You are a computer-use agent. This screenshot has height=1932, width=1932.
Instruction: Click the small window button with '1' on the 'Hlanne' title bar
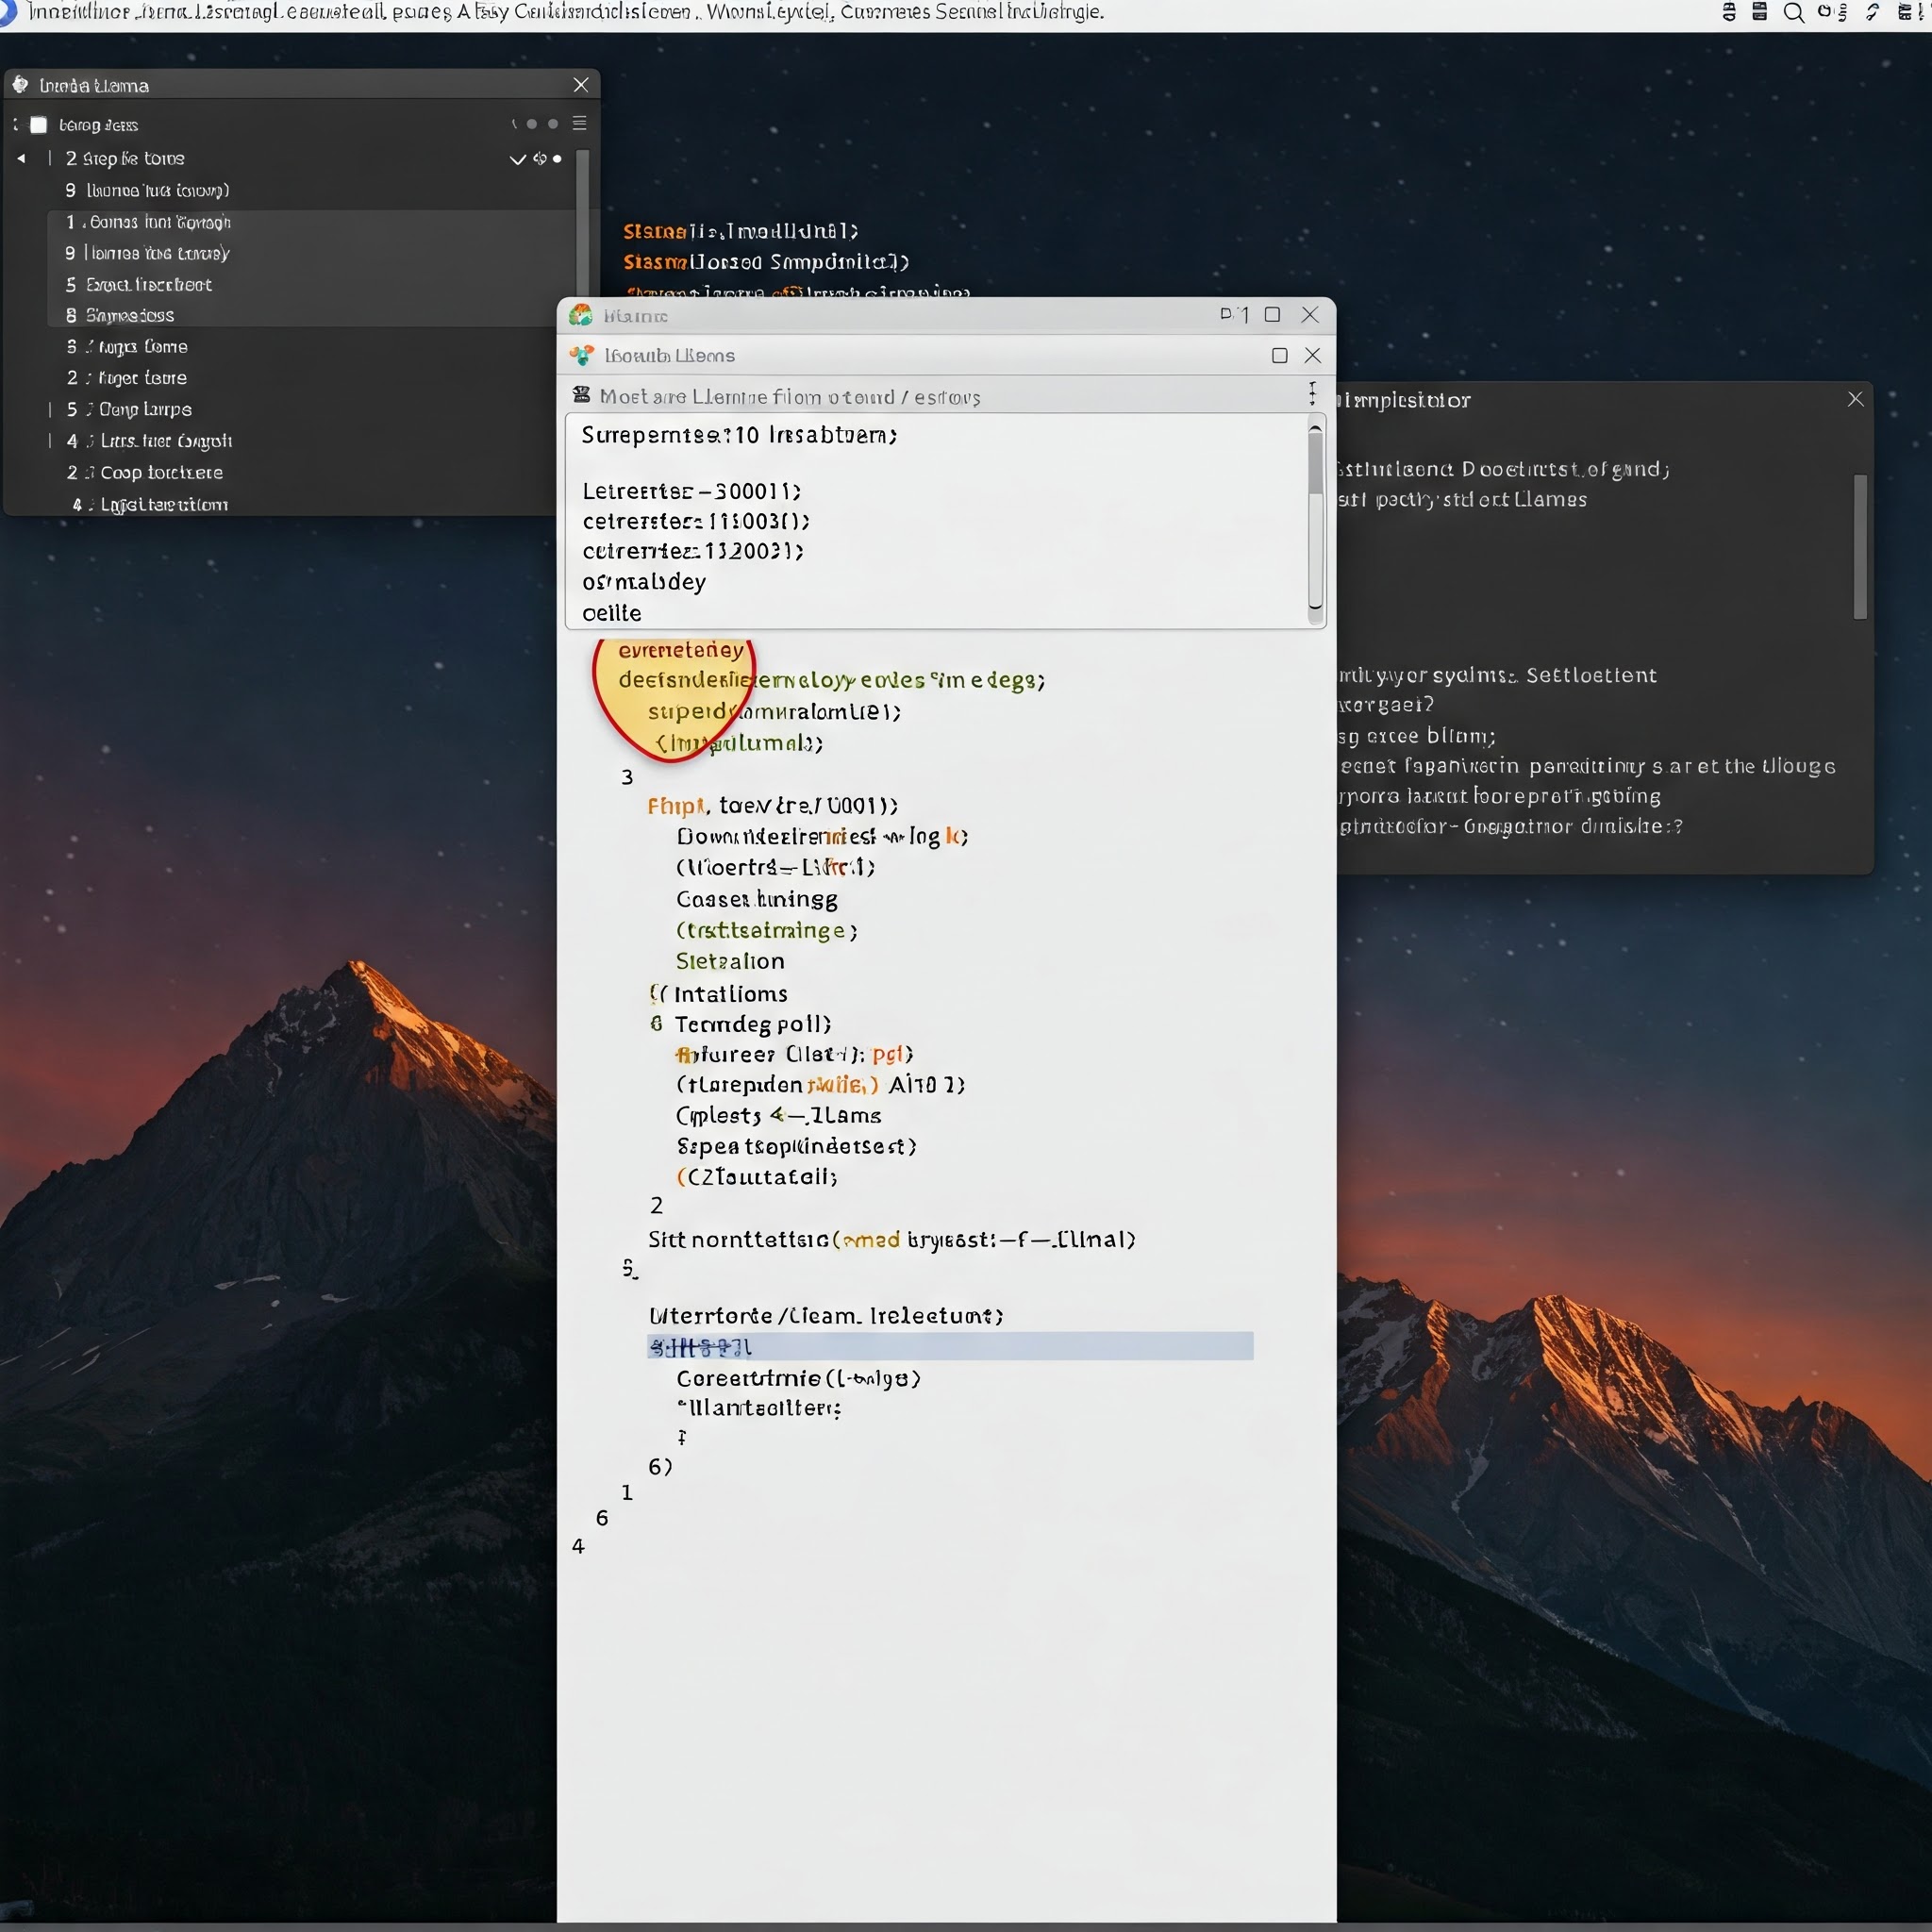1234,315
